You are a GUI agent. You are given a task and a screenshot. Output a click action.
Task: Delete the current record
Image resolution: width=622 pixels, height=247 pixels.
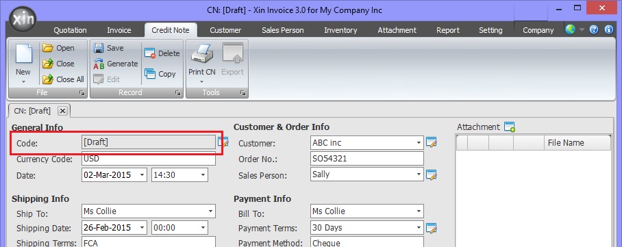(162, 53)
